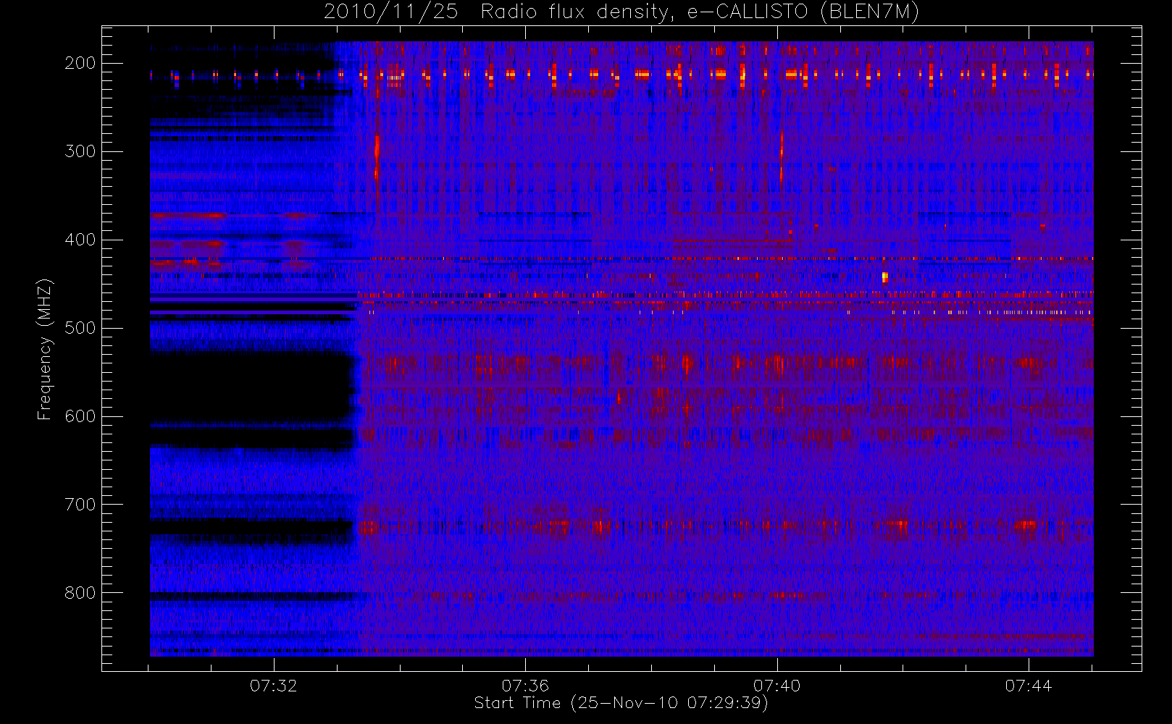Click the 07:32 time axis label
1172x724 pixels.
click(x=274, y=686)
